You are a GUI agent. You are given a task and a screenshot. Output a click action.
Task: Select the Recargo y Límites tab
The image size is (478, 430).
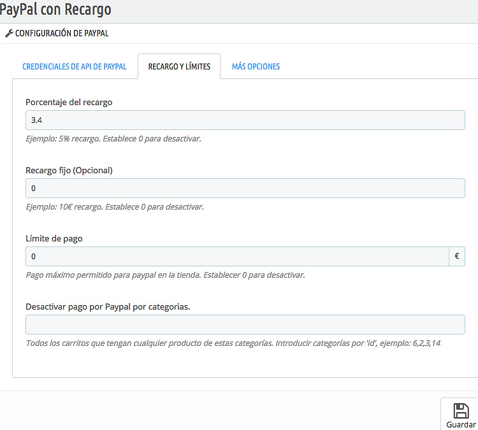click(179, 66)
